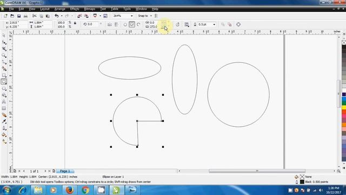The height and width of the screenshot is (195, 346).
Task: Open the Text menu
Action: [x=103, y=9]
